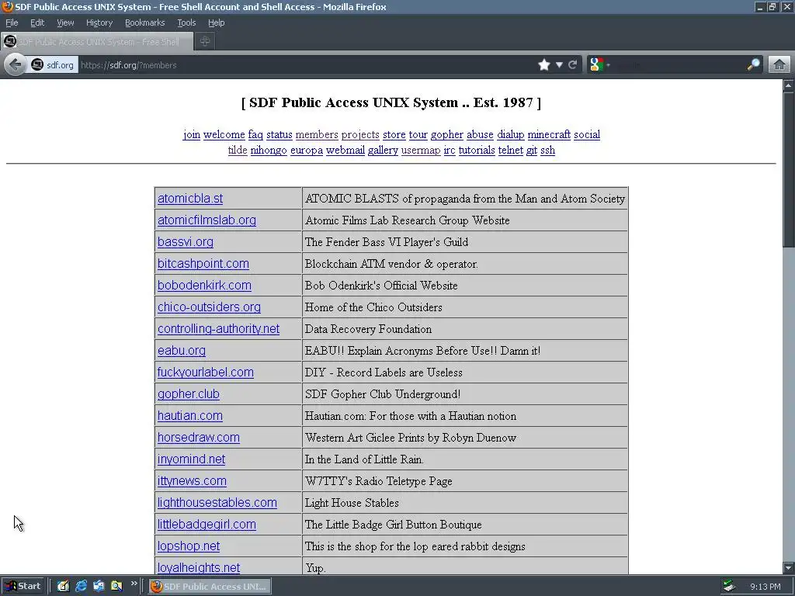Go back using the Back arrow button

(x=16, y=65)
